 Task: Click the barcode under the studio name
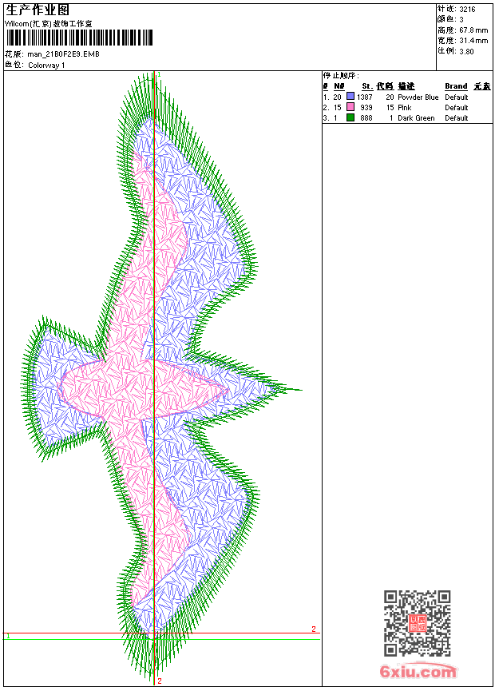79,38
